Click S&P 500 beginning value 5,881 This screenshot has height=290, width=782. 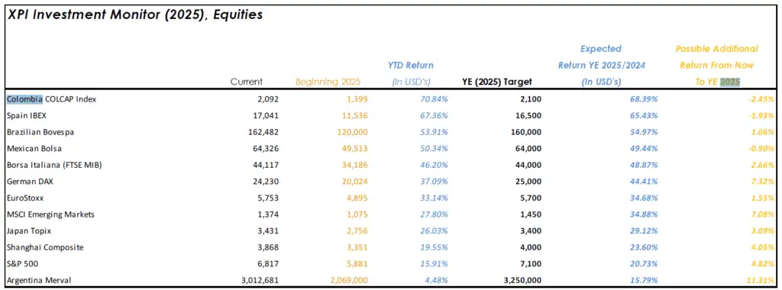[x=357, y=263]
